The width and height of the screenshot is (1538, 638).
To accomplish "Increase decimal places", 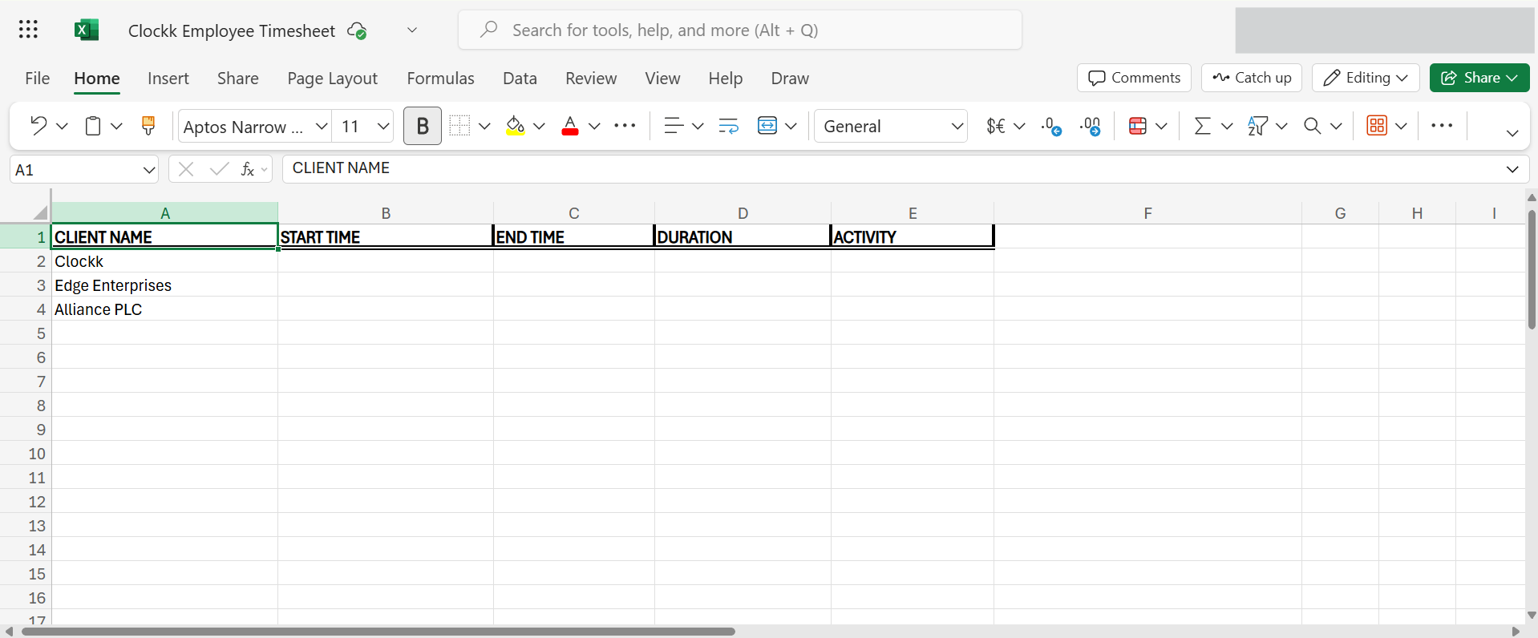I will [x=1091, y=126].
